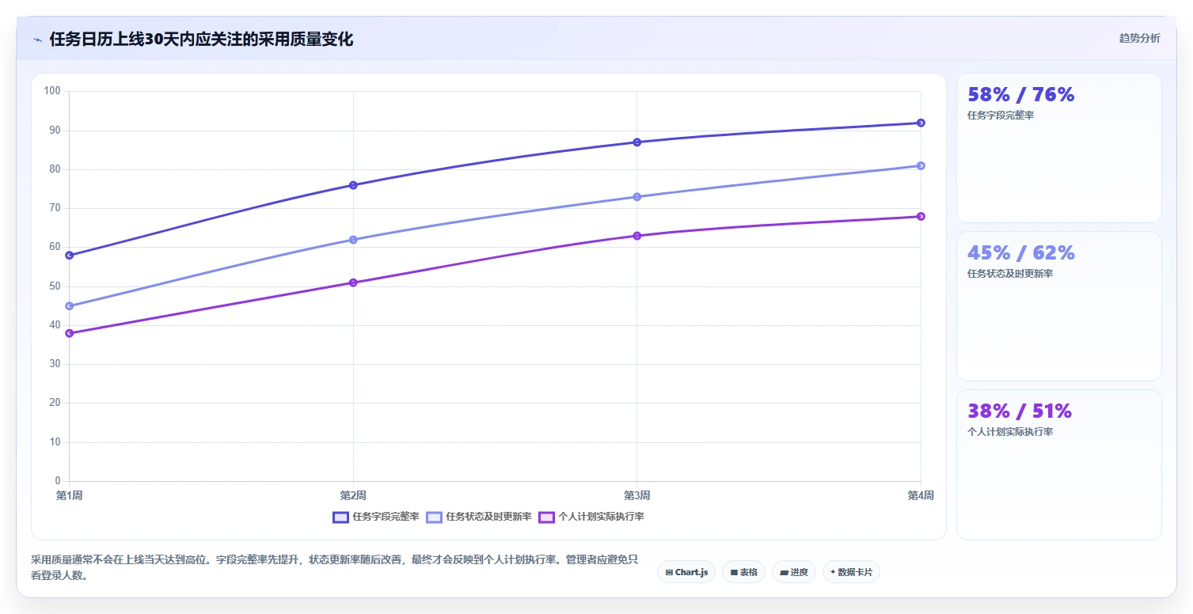Click the 第2周 point at 62 on middle line
The image size is (1193, 614).
353,240
